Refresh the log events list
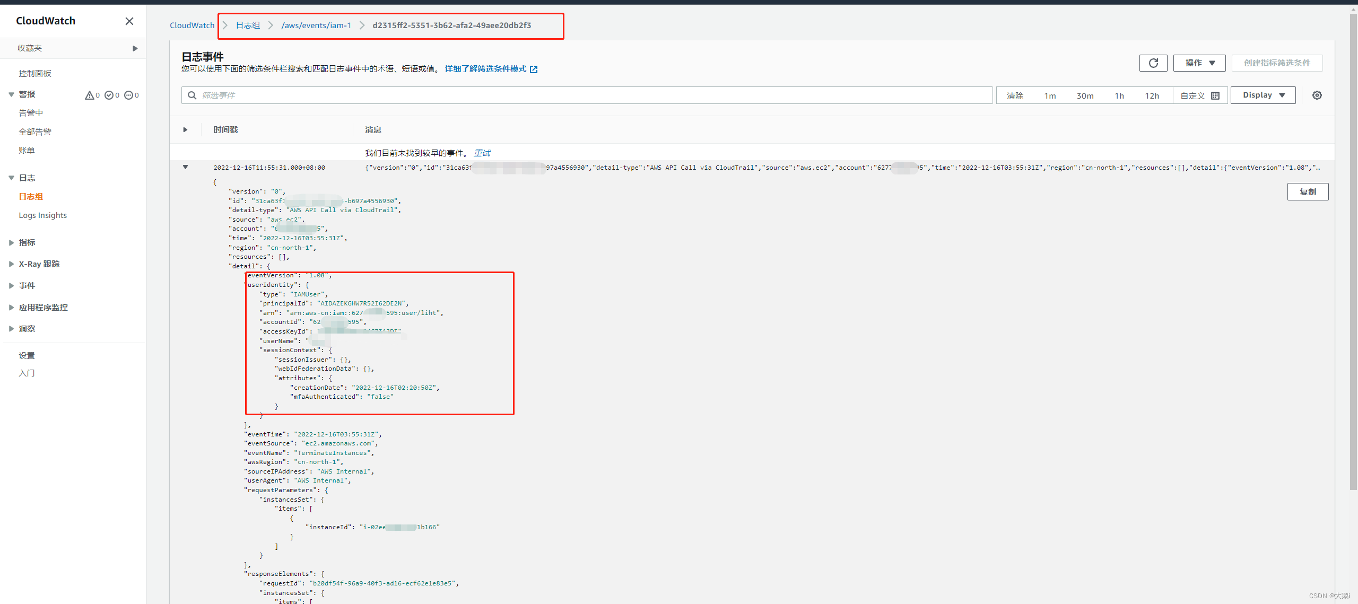 click(1153, 63)
